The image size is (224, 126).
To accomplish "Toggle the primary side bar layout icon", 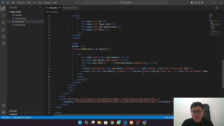I will pyautogui.click(x=192, y=2).
